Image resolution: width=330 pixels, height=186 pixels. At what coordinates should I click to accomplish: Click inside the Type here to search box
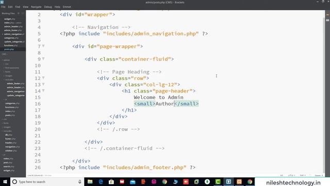pyautogui.click(x=47, y=181)
